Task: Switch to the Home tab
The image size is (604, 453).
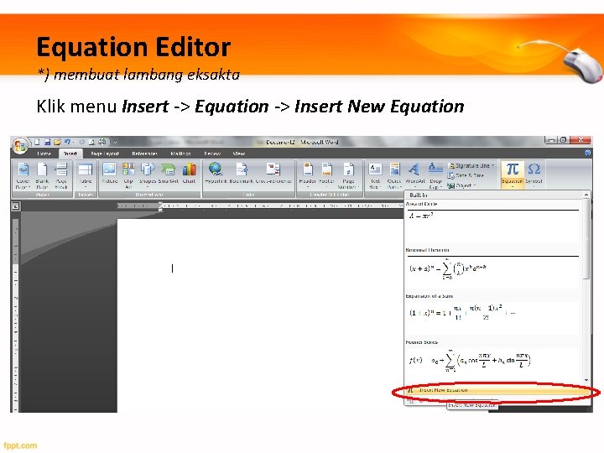Action: 44,154
